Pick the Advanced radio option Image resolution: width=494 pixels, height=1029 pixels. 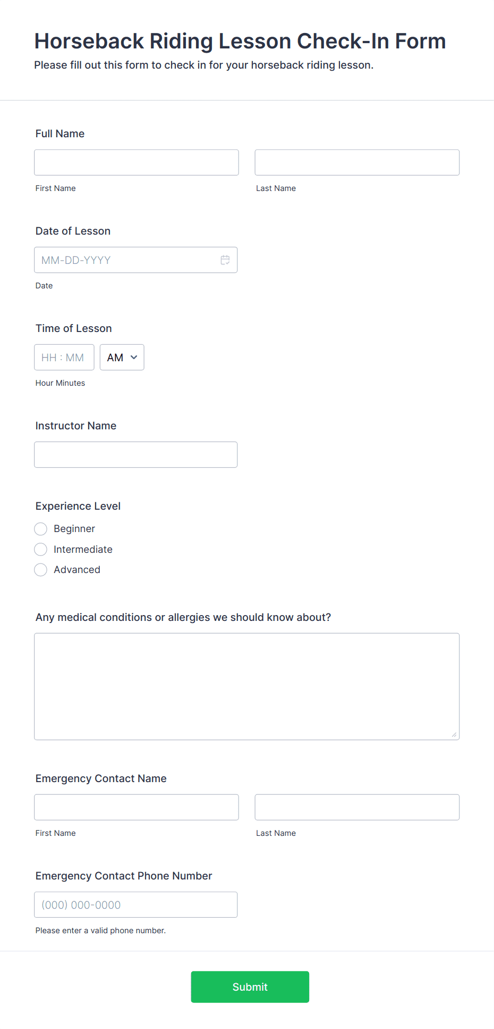(41, 570)
